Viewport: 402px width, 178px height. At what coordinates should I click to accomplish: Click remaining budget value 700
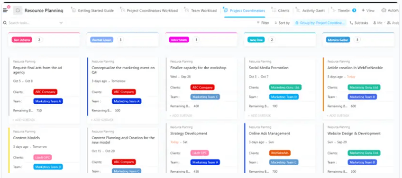(x=275, y=171)
